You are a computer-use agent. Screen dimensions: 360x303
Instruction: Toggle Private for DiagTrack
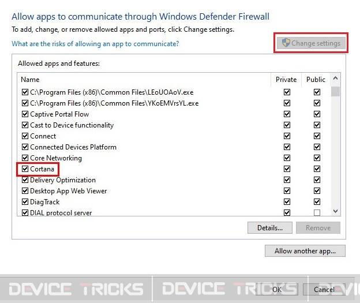point(287,202)
